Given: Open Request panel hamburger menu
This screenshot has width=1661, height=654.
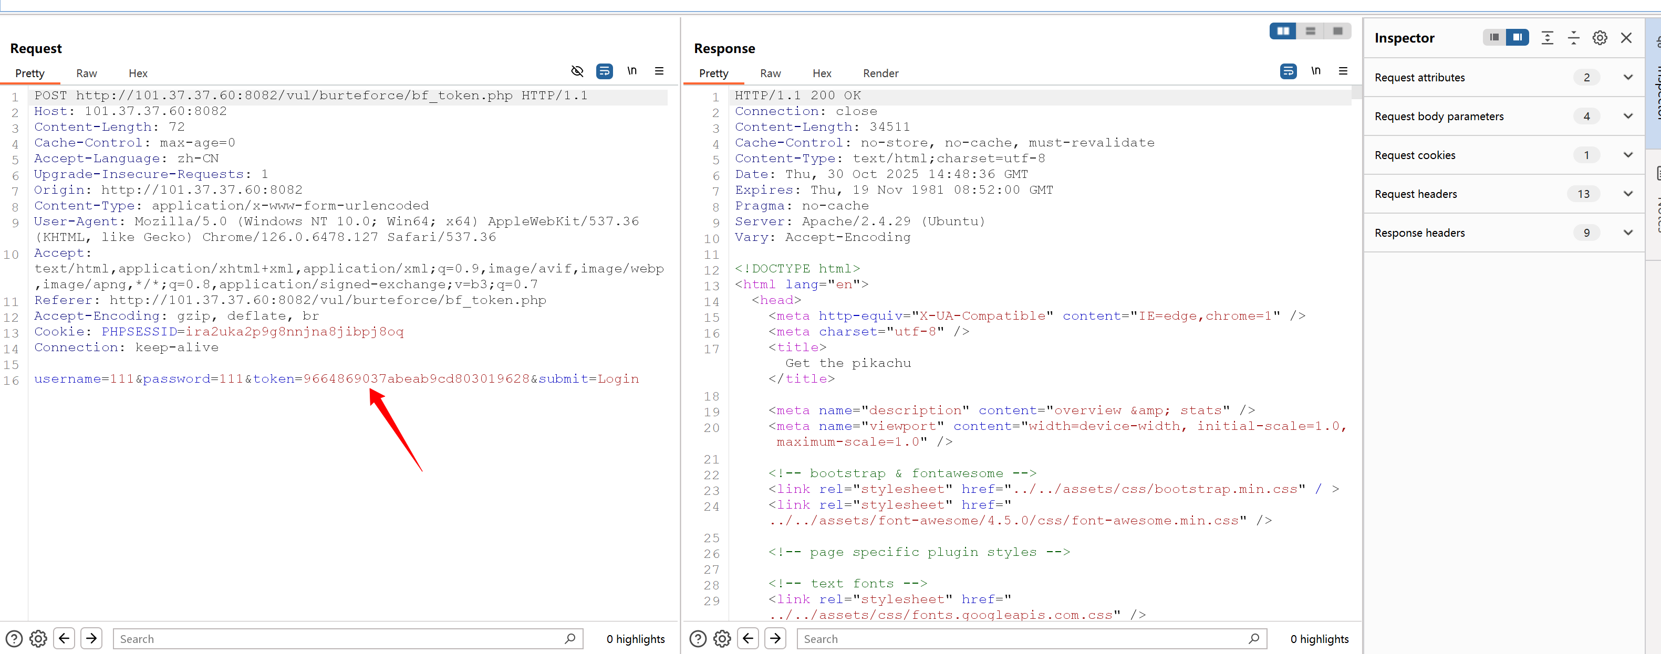Looking at the screenshot, I should click(659, 71).
